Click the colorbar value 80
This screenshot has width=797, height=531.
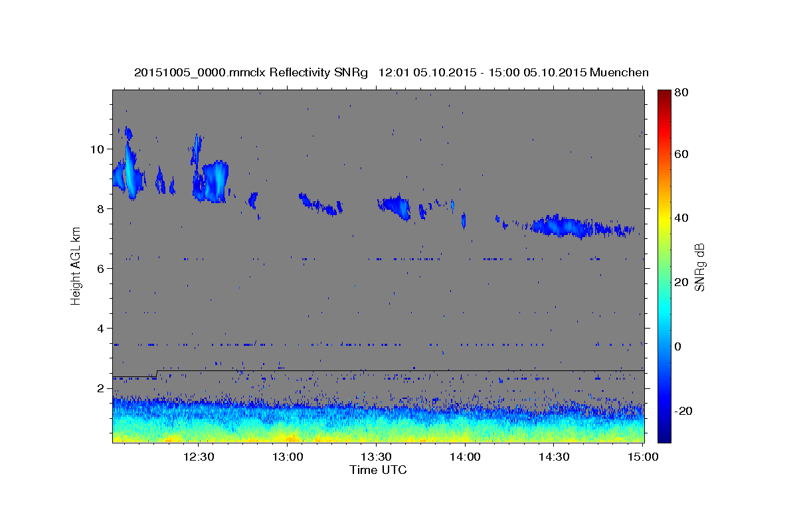tap(681, 92)
